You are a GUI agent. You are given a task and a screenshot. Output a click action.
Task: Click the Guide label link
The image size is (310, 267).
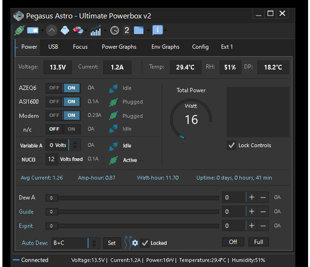[26, 212]
